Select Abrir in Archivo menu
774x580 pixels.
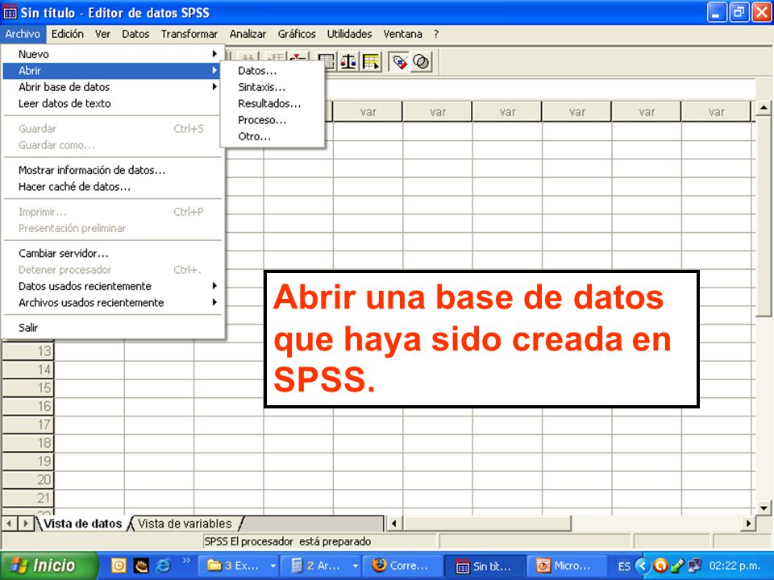(113, 71)
